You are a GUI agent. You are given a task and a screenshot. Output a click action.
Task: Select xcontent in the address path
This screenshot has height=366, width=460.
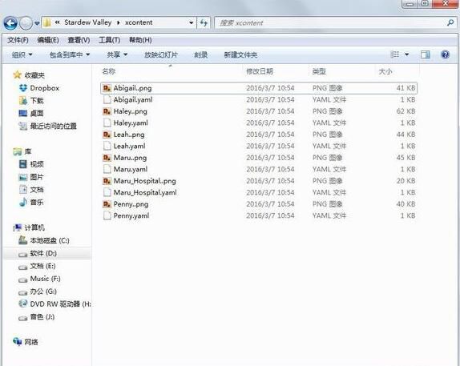tap(139, 22)
